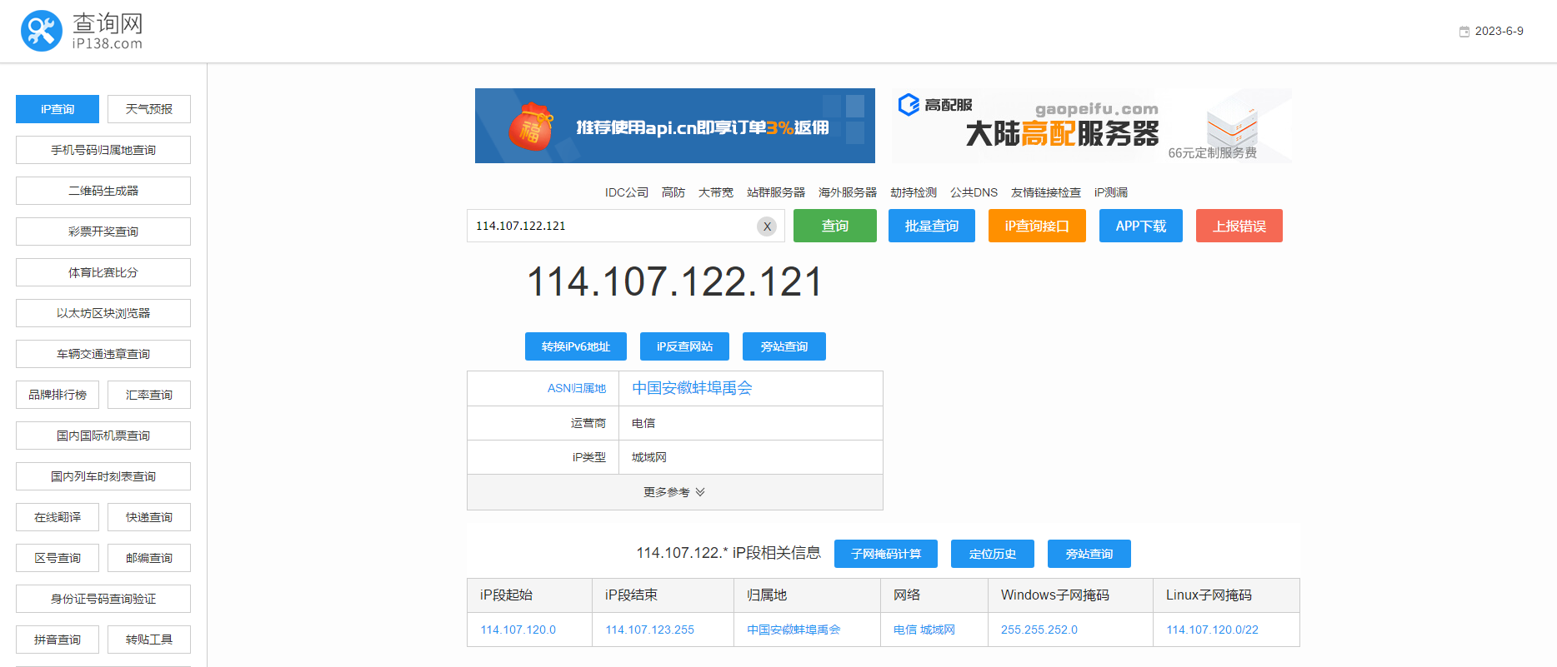Viewport: 1557px width, 667px height.
Task: Click the iP138 wrench logo icon
Action: click(42, 31)
